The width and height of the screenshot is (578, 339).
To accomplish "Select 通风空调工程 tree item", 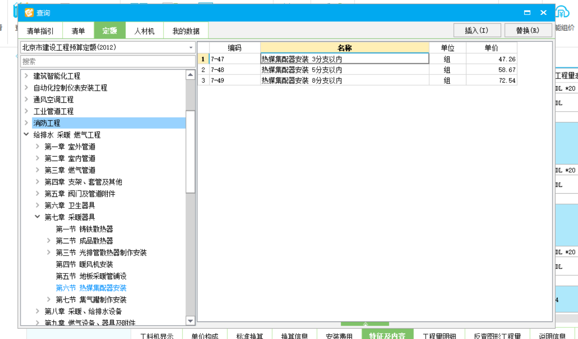I will pos(53,99).
